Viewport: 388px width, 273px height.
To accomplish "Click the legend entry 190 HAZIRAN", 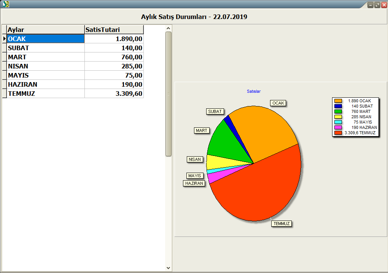I will point(364,128).
